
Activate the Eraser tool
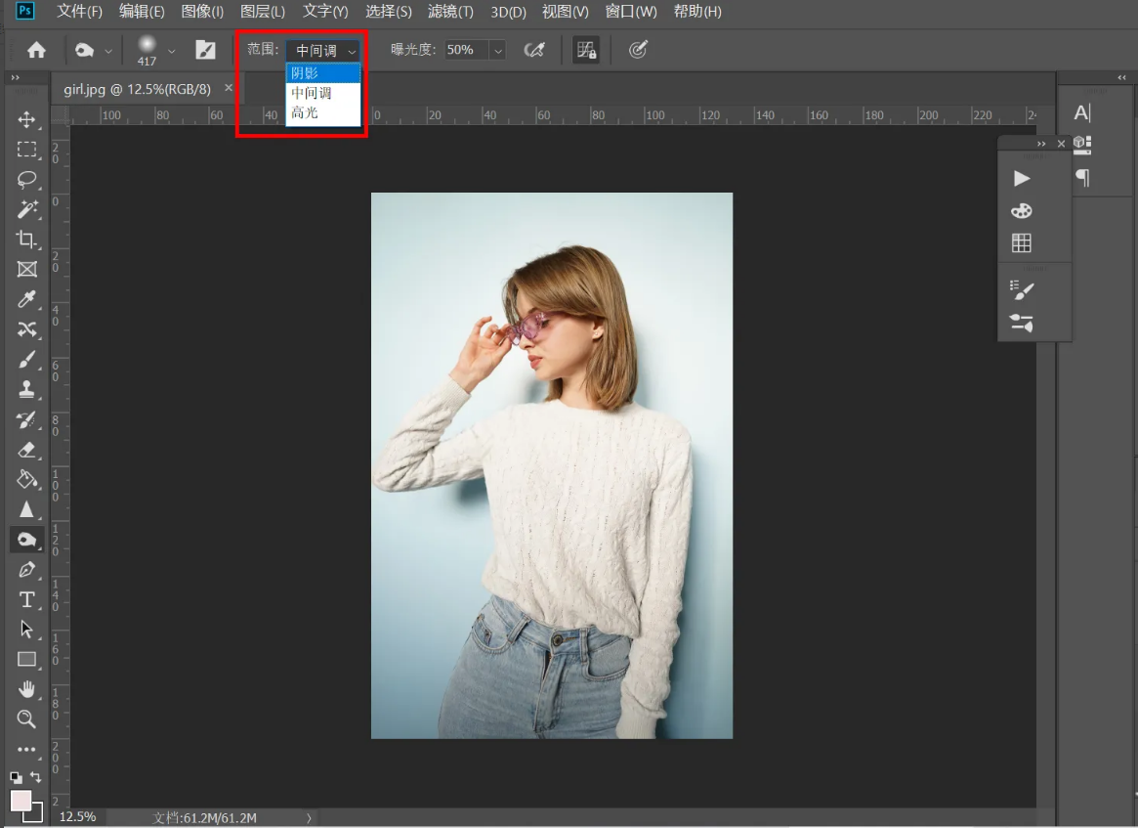click(26, 450)
